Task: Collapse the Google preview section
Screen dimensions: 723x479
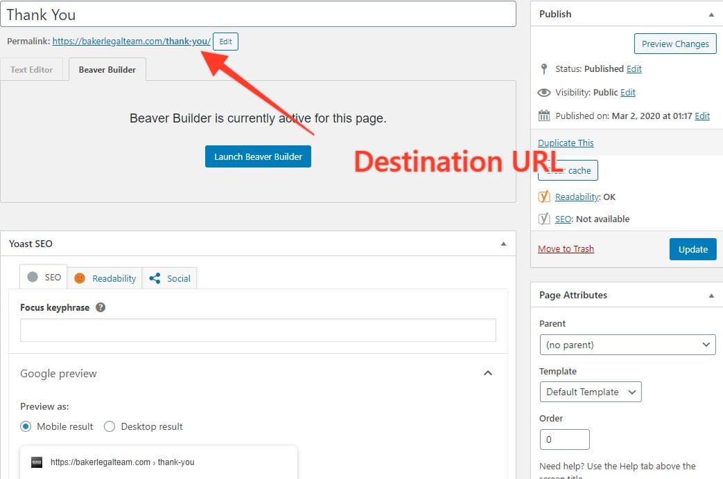Action: pos(488,373)
